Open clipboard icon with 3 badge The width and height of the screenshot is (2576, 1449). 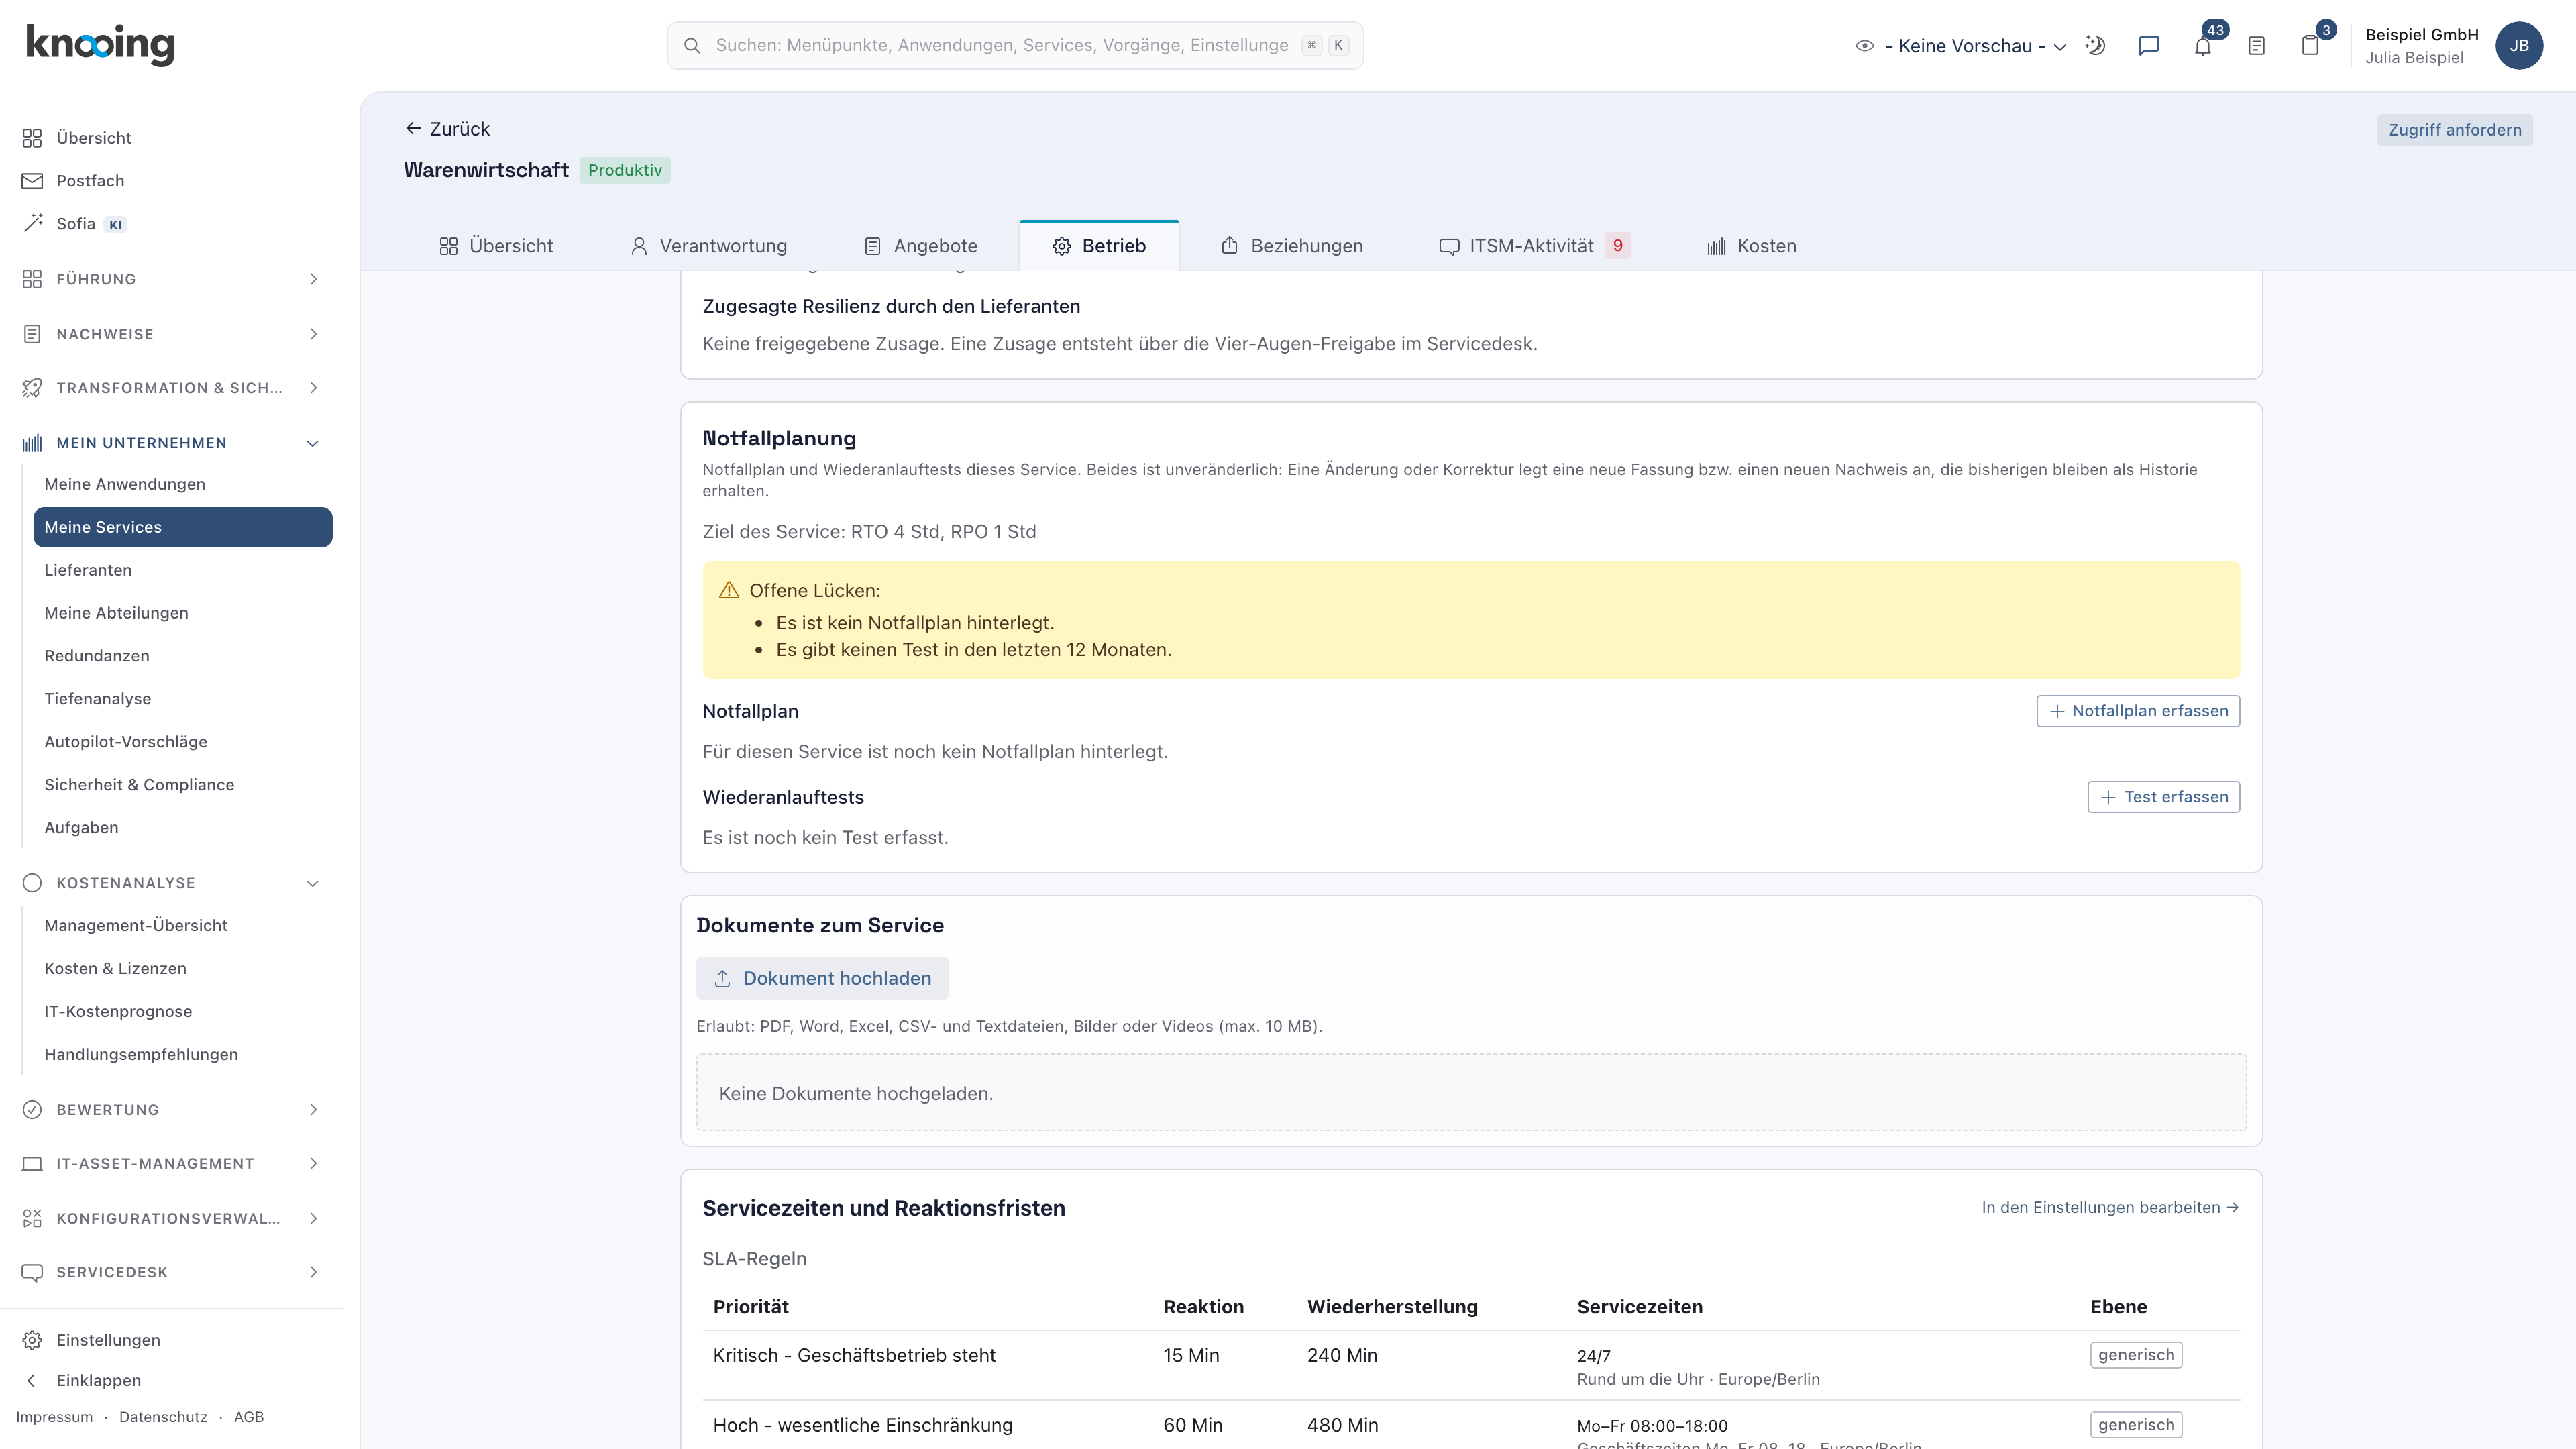point(2310,46)
